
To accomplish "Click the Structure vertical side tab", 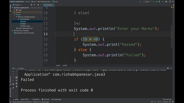I will [x=10, y=81].
